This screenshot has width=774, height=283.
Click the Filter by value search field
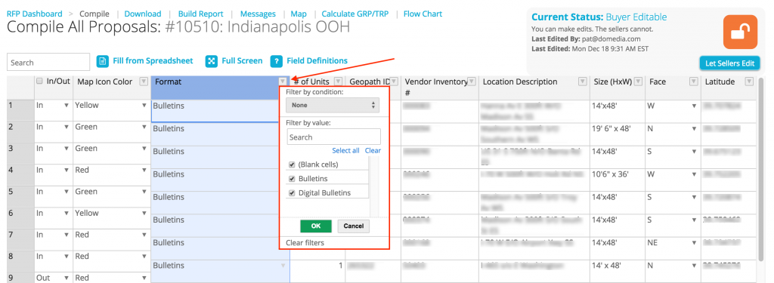333,137
